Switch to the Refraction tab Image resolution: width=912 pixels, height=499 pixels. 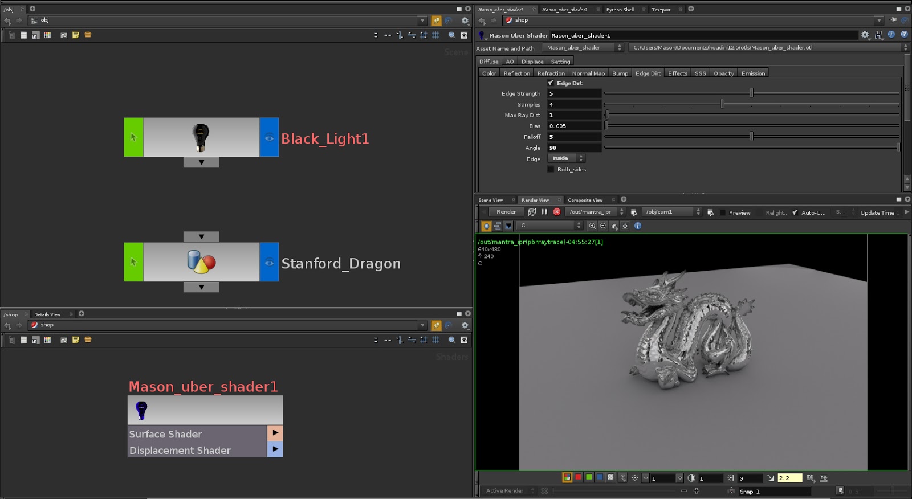551,73
